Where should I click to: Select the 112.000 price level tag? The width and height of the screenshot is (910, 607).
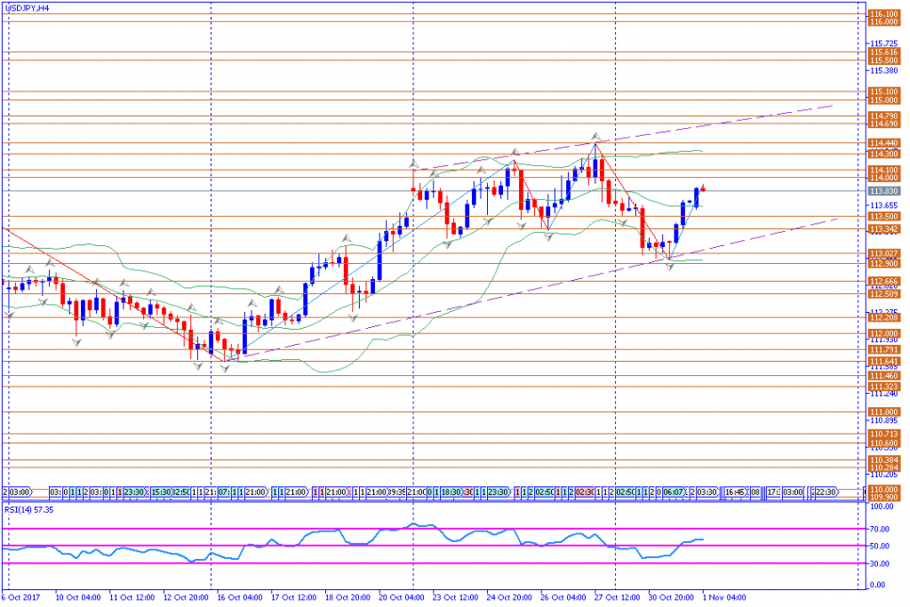pyautogui.click(x=882, y=333)
